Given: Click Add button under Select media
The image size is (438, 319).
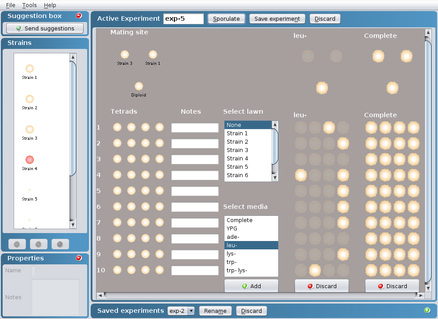Looking at the screenshot, I should coord(251,286).
